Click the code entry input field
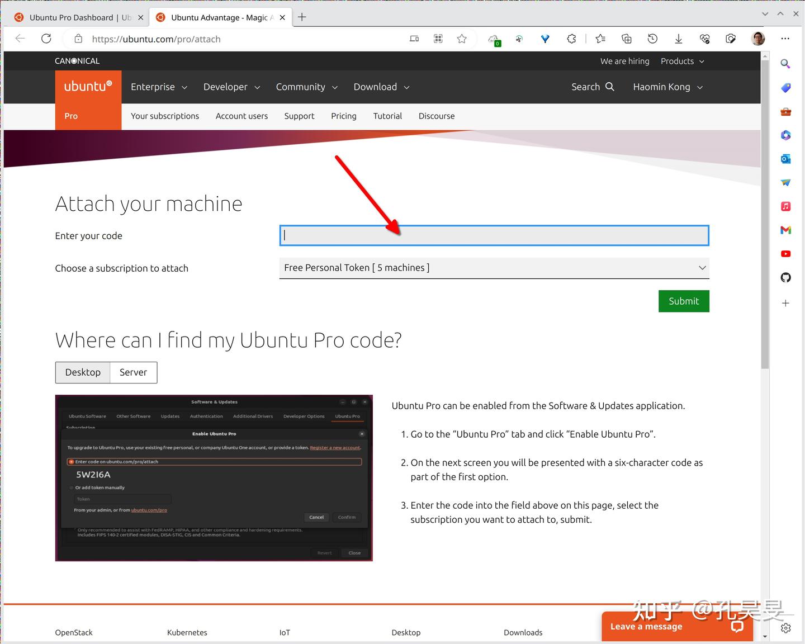 click(494, 235)
